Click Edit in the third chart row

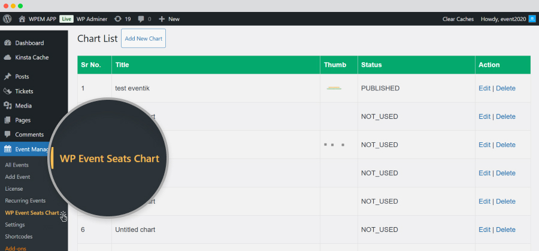(485, 145)
